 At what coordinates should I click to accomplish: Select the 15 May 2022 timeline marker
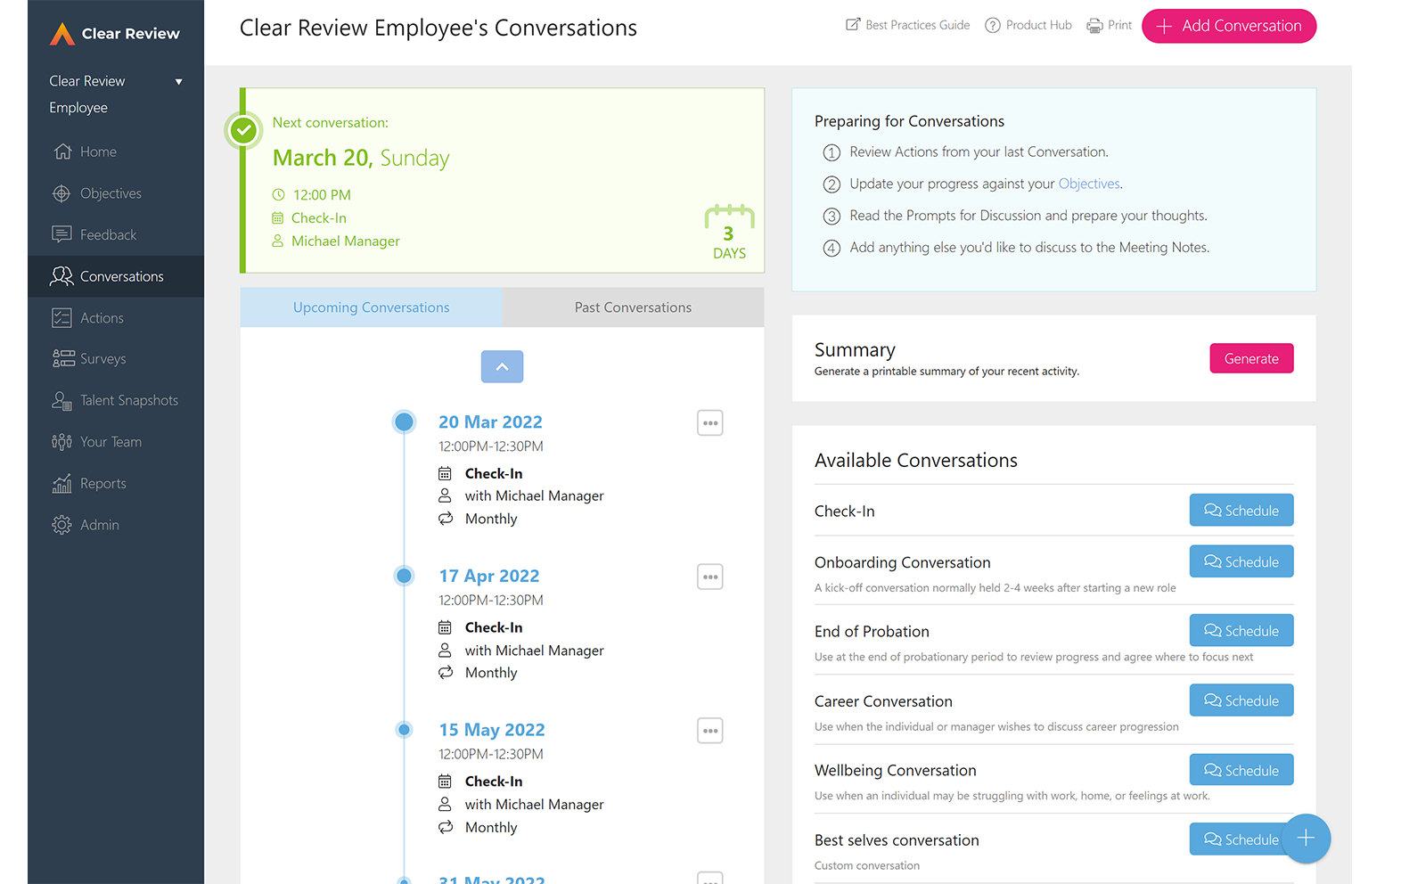click(404, 730)
